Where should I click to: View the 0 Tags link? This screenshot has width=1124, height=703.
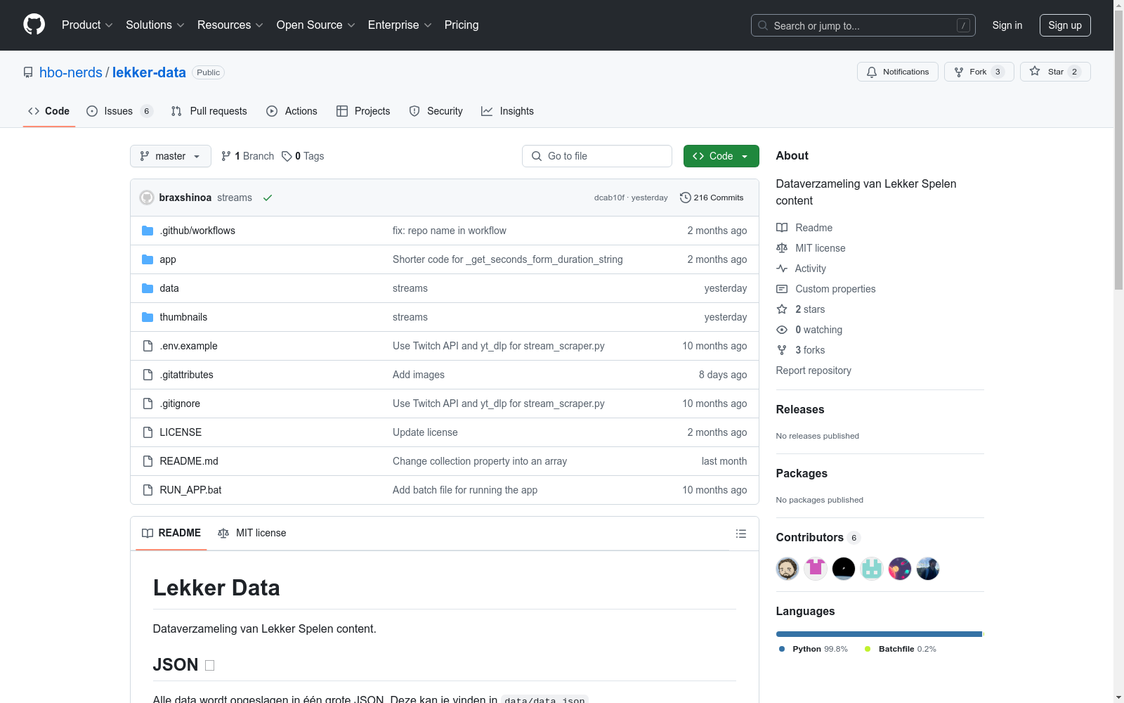(x=303, y=156)
